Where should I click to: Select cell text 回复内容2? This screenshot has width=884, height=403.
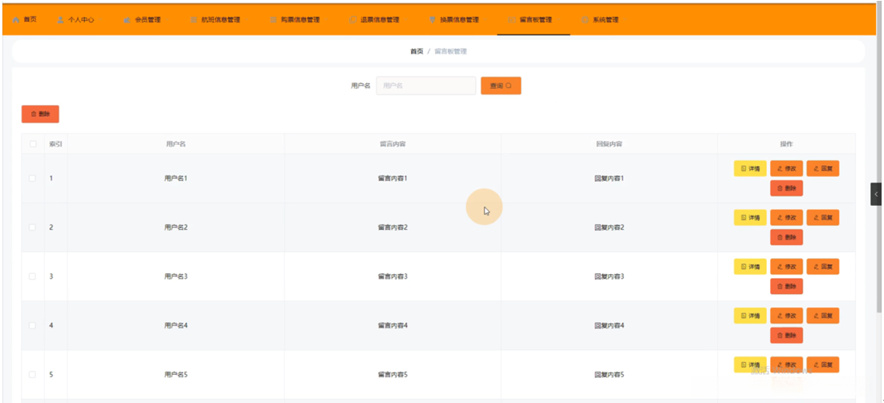click(x=609, y=228)
